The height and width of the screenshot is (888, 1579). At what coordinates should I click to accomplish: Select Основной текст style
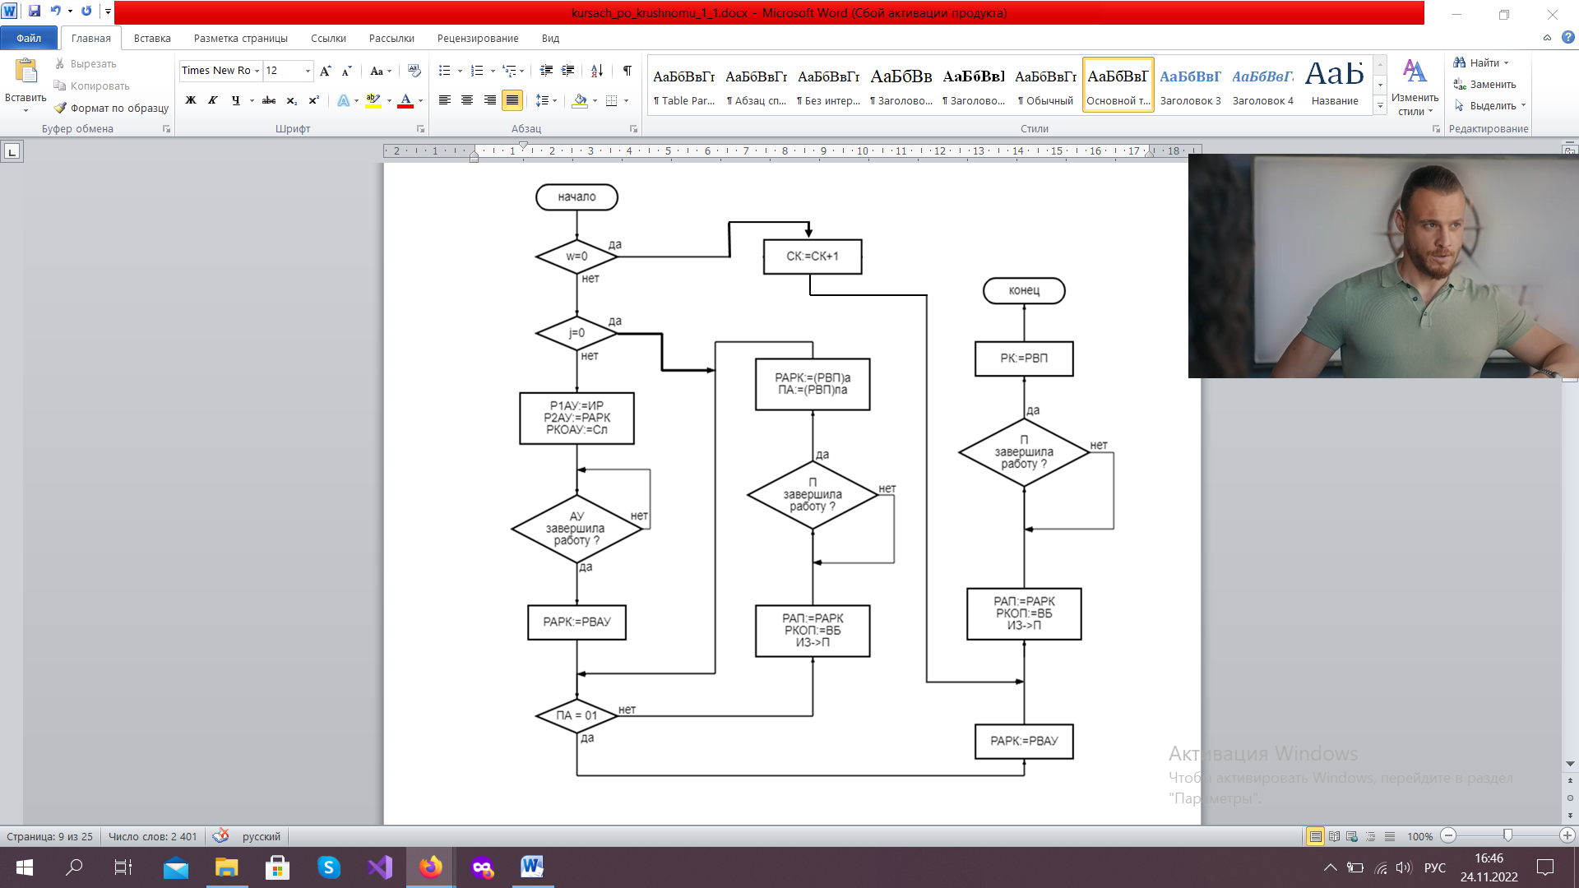tap(1117, 85)
